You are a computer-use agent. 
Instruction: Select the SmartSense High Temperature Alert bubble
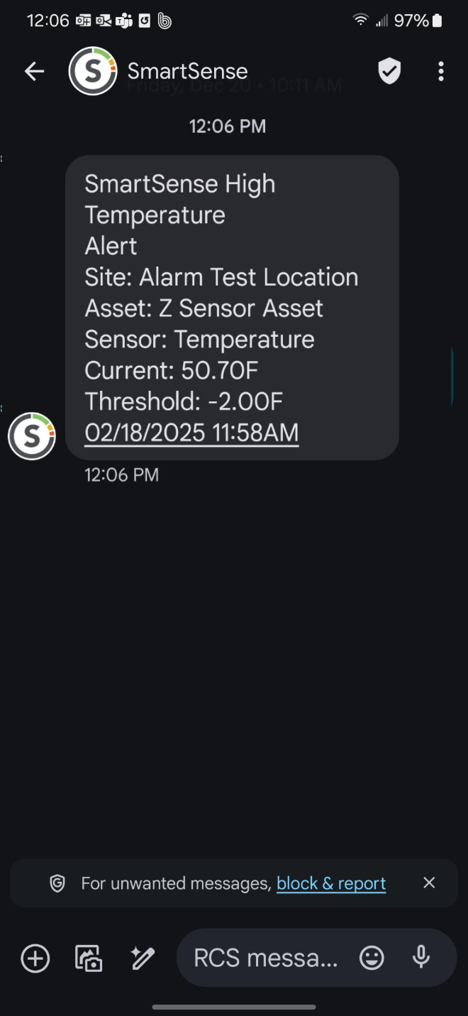click(232, 308)
